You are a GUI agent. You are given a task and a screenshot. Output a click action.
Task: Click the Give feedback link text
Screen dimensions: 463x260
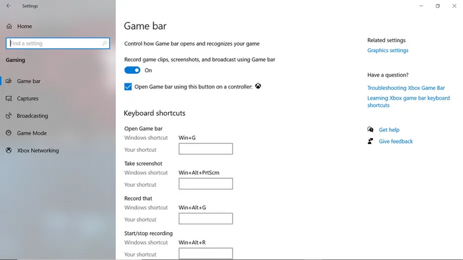click(x=396, y=141)
